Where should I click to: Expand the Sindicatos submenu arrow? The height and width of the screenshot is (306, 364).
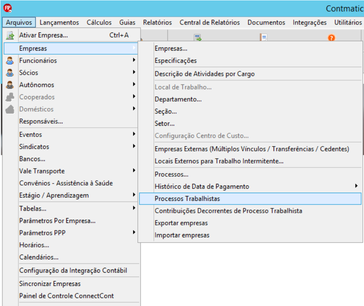134,146
